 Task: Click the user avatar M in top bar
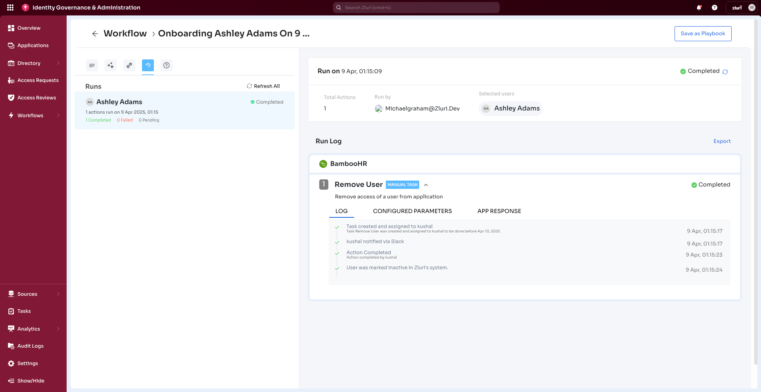pos(751,8)
